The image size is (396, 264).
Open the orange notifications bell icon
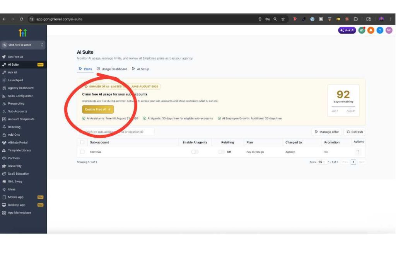tap(371, 30)
